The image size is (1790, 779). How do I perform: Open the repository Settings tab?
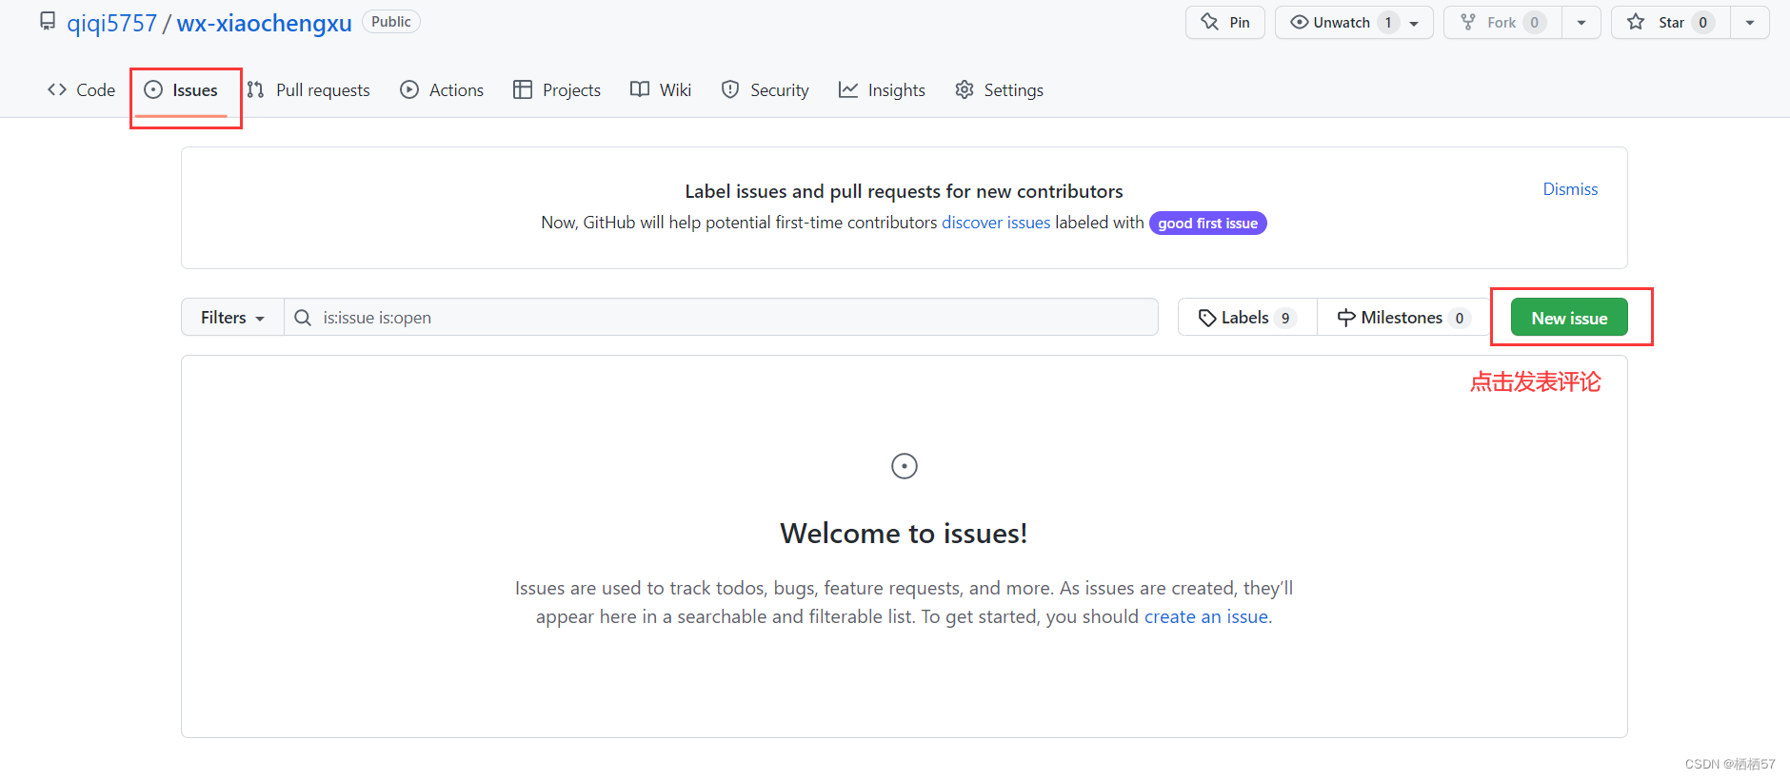(999, 89)
